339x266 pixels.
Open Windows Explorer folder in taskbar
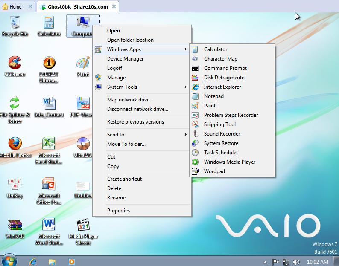(x=52, y=262)
